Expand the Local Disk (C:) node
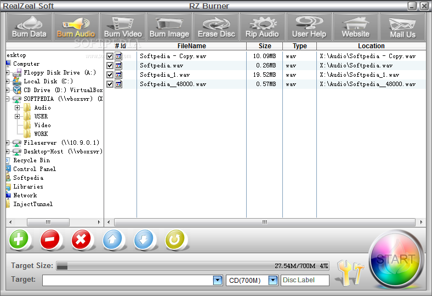The height and width of the screenshot is (296, 432). [x=8, y=82]
